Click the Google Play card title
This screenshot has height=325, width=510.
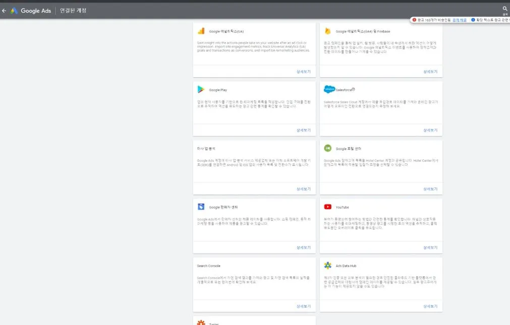(x=218, y=90)
